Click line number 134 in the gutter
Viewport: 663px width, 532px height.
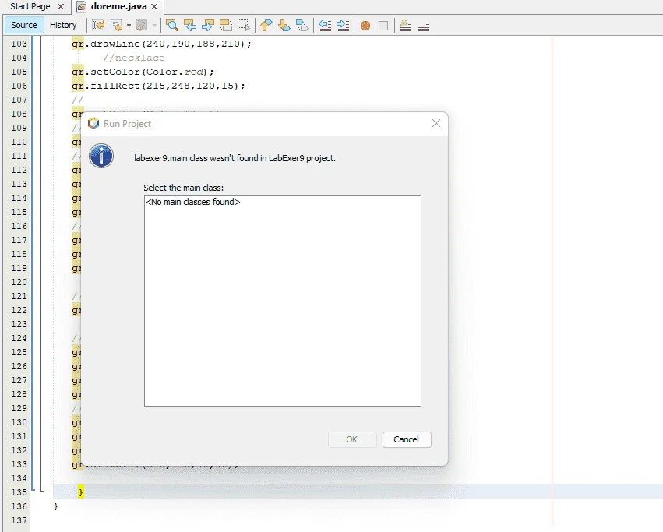tap(19, 478)
